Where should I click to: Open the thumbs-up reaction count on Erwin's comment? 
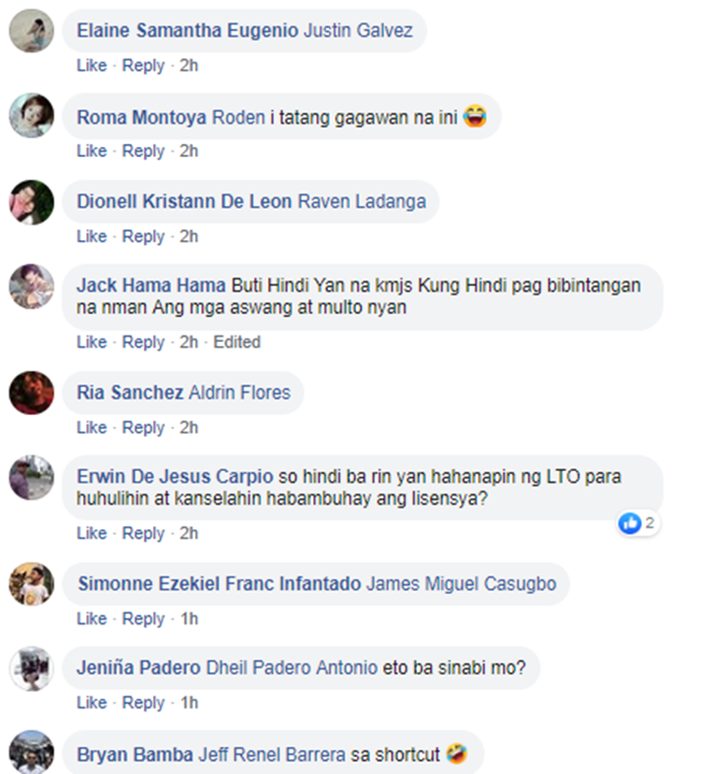point(637,523)
